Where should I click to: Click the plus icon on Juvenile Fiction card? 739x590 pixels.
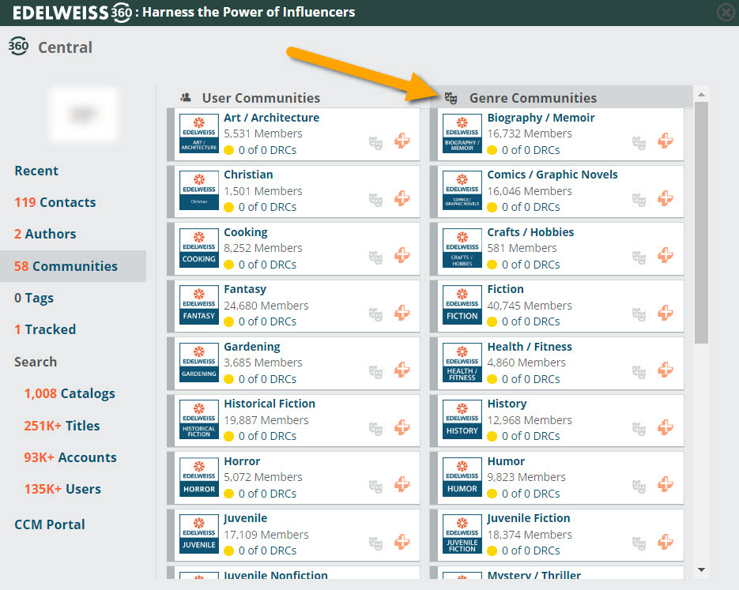coord(665,542)
